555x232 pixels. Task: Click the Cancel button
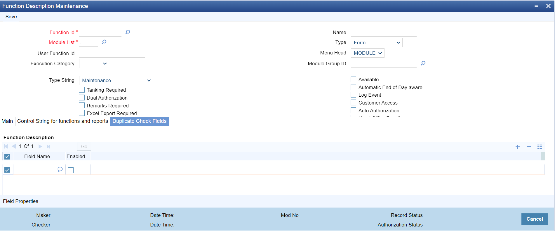click(535, 219)
